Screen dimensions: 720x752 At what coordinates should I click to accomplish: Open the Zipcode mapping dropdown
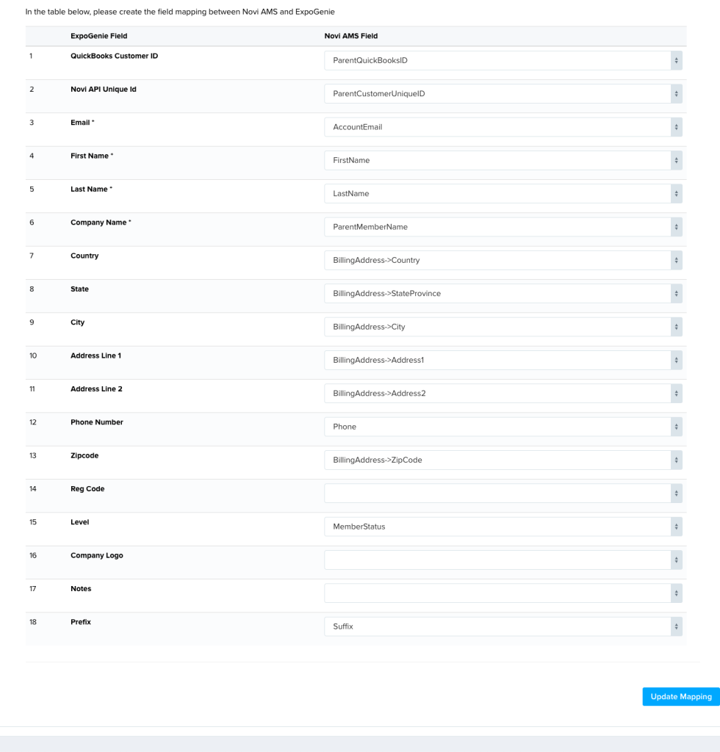(503, 460)
